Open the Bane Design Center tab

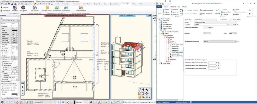coord(13,98)
